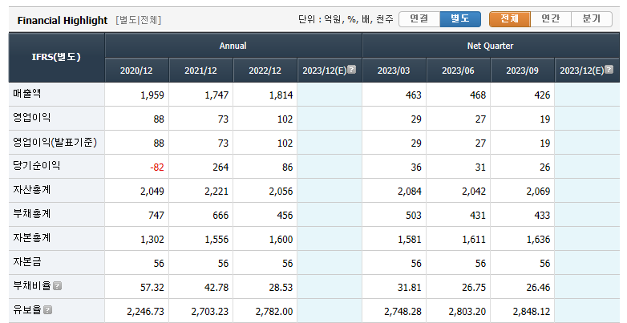Select the 자본금 row label

[x=26, y=262]
